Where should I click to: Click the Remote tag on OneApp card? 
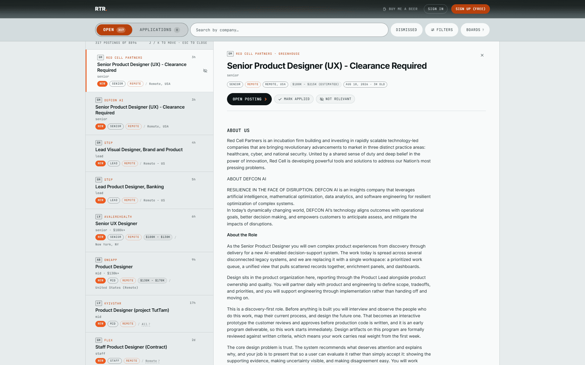[x=128, y=280]
